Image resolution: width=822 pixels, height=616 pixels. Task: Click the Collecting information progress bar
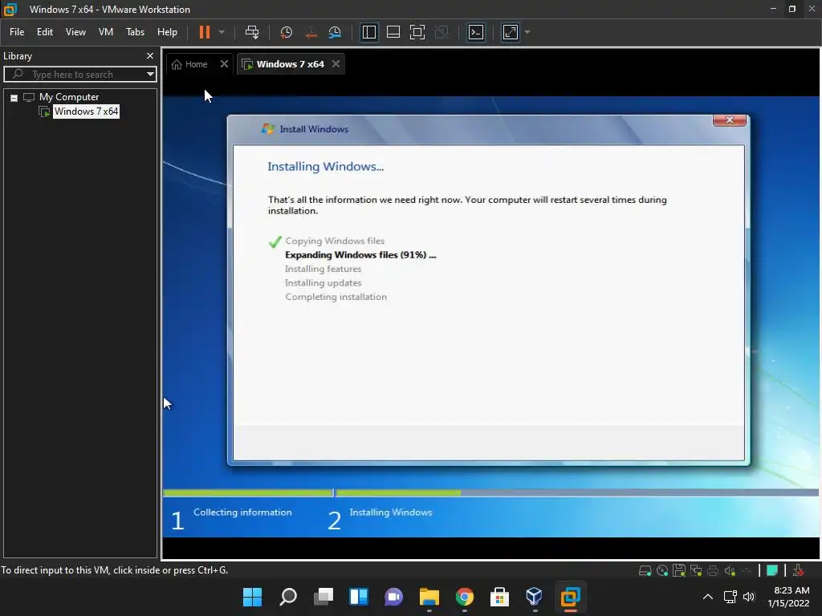coord(248,493)
